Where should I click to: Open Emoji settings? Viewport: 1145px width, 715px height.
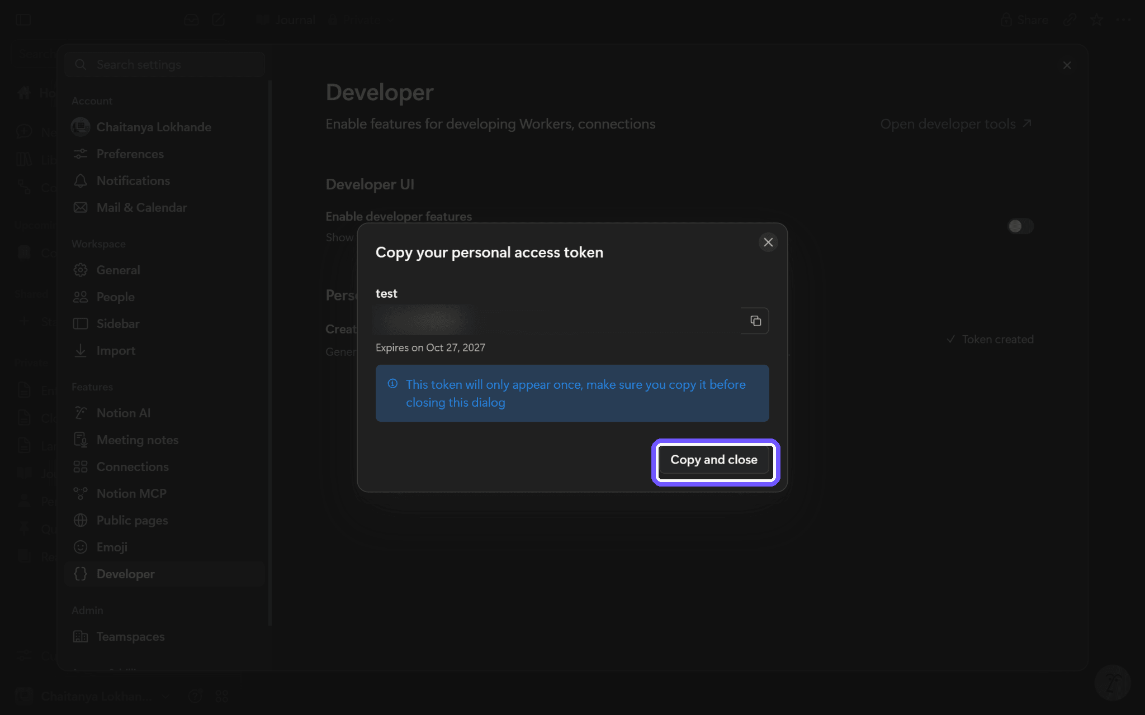164,547
